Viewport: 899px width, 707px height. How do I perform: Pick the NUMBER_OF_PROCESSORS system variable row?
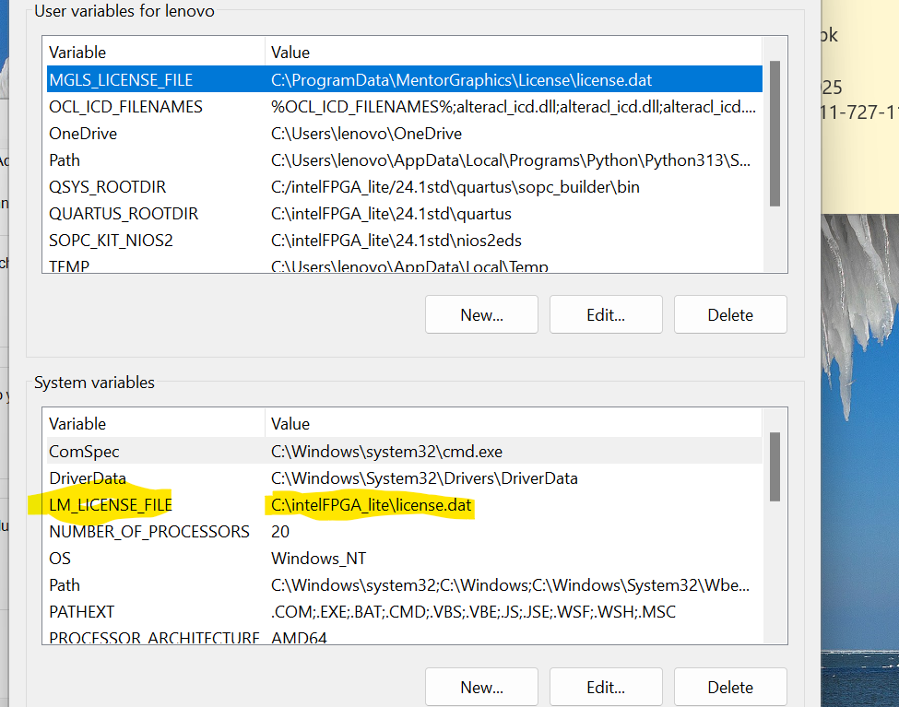click(149, 532)
